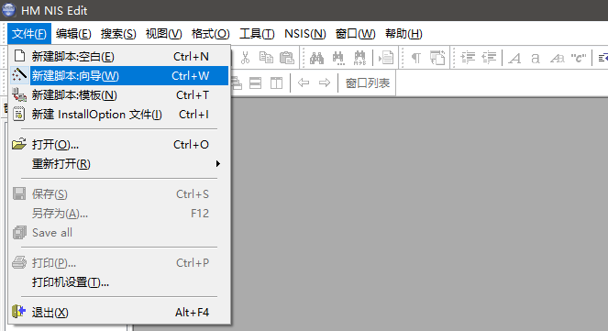Open the 搜索(S) menu
This screenshot has width=608, height=331.
pos(118,34)
